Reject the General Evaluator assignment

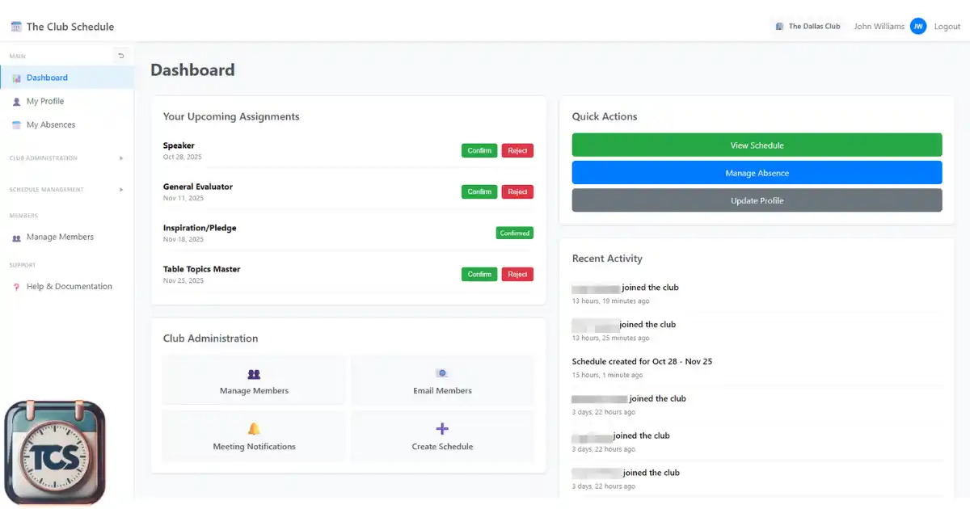point(517,191)
